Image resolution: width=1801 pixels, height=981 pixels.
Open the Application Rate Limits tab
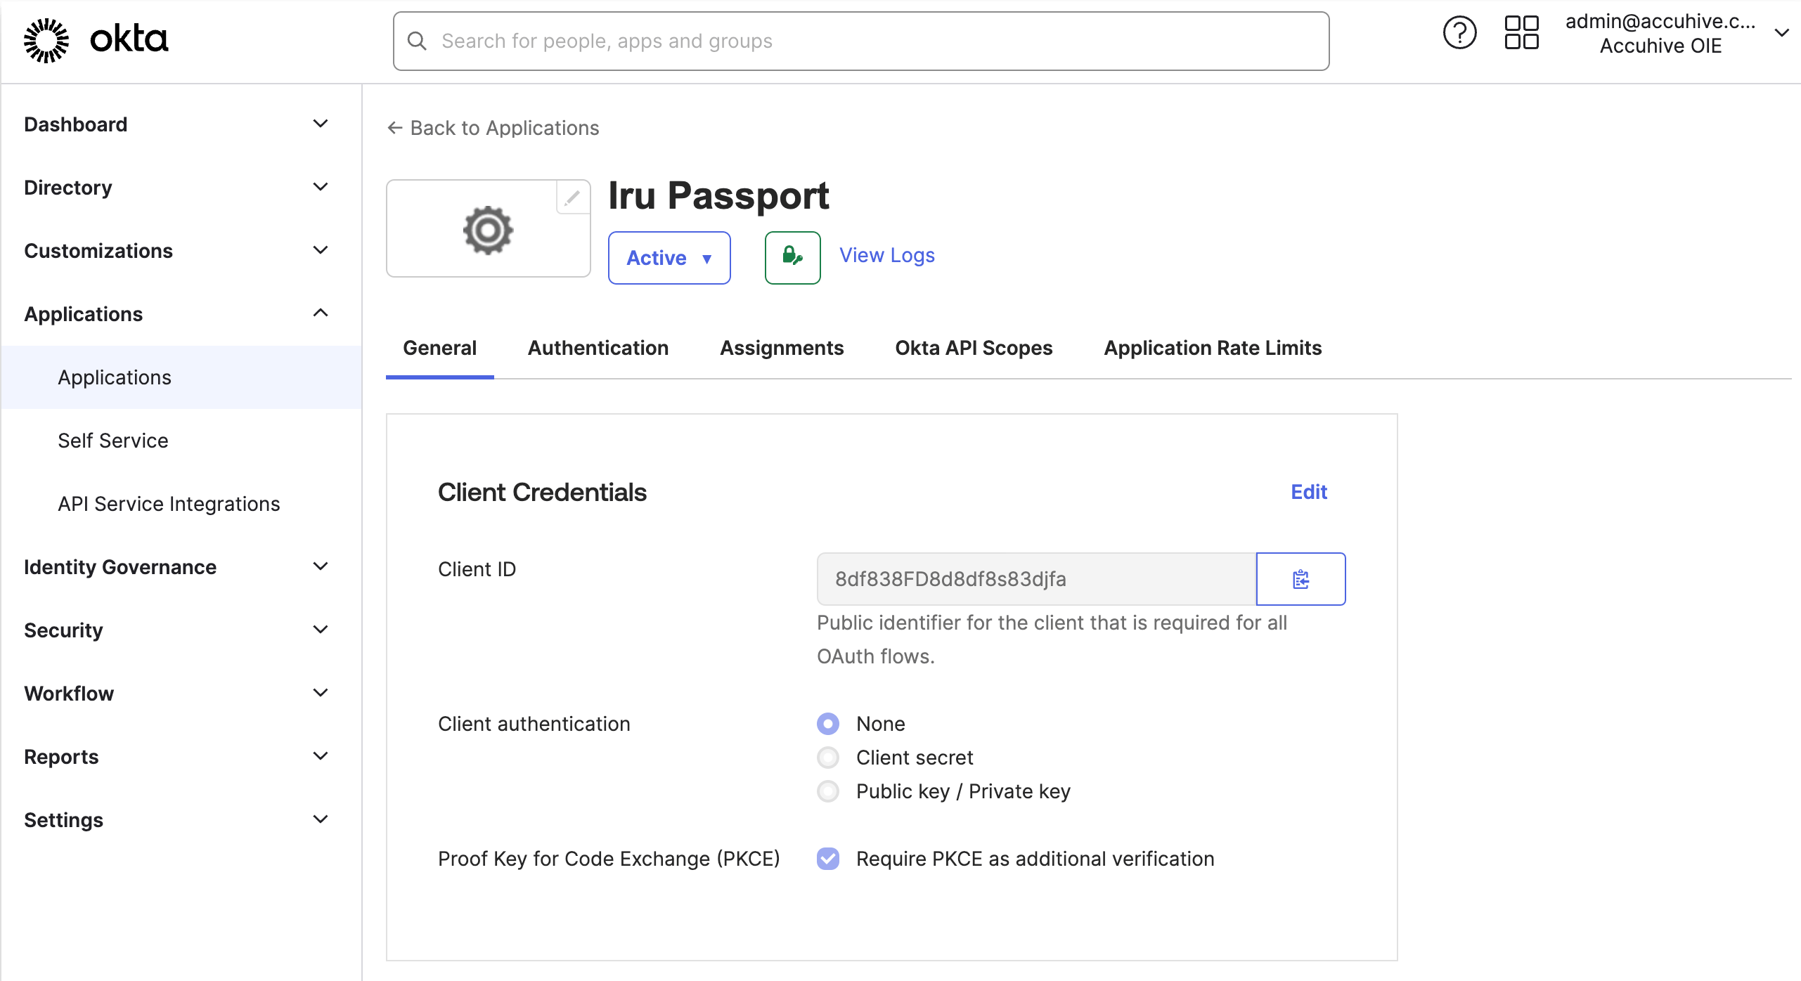(x=1213, y=349)
